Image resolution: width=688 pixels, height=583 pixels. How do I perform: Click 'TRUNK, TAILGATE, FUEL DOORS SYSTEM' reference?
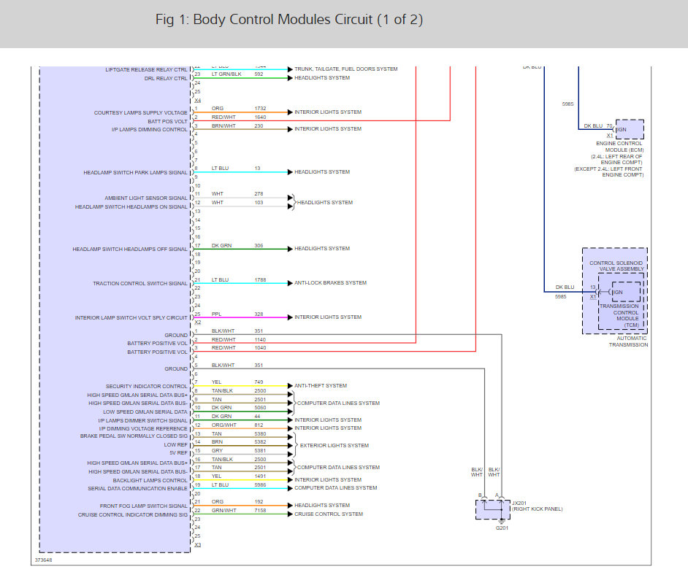click(345, 69)
